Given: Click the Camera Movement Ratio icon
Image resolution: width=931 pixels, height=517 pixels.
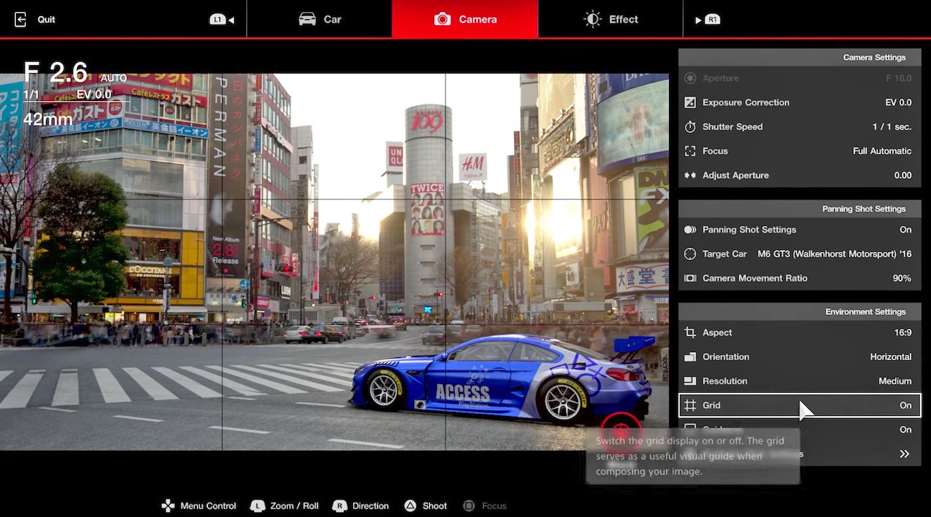Looking at the screenshot, I should 690,278.
